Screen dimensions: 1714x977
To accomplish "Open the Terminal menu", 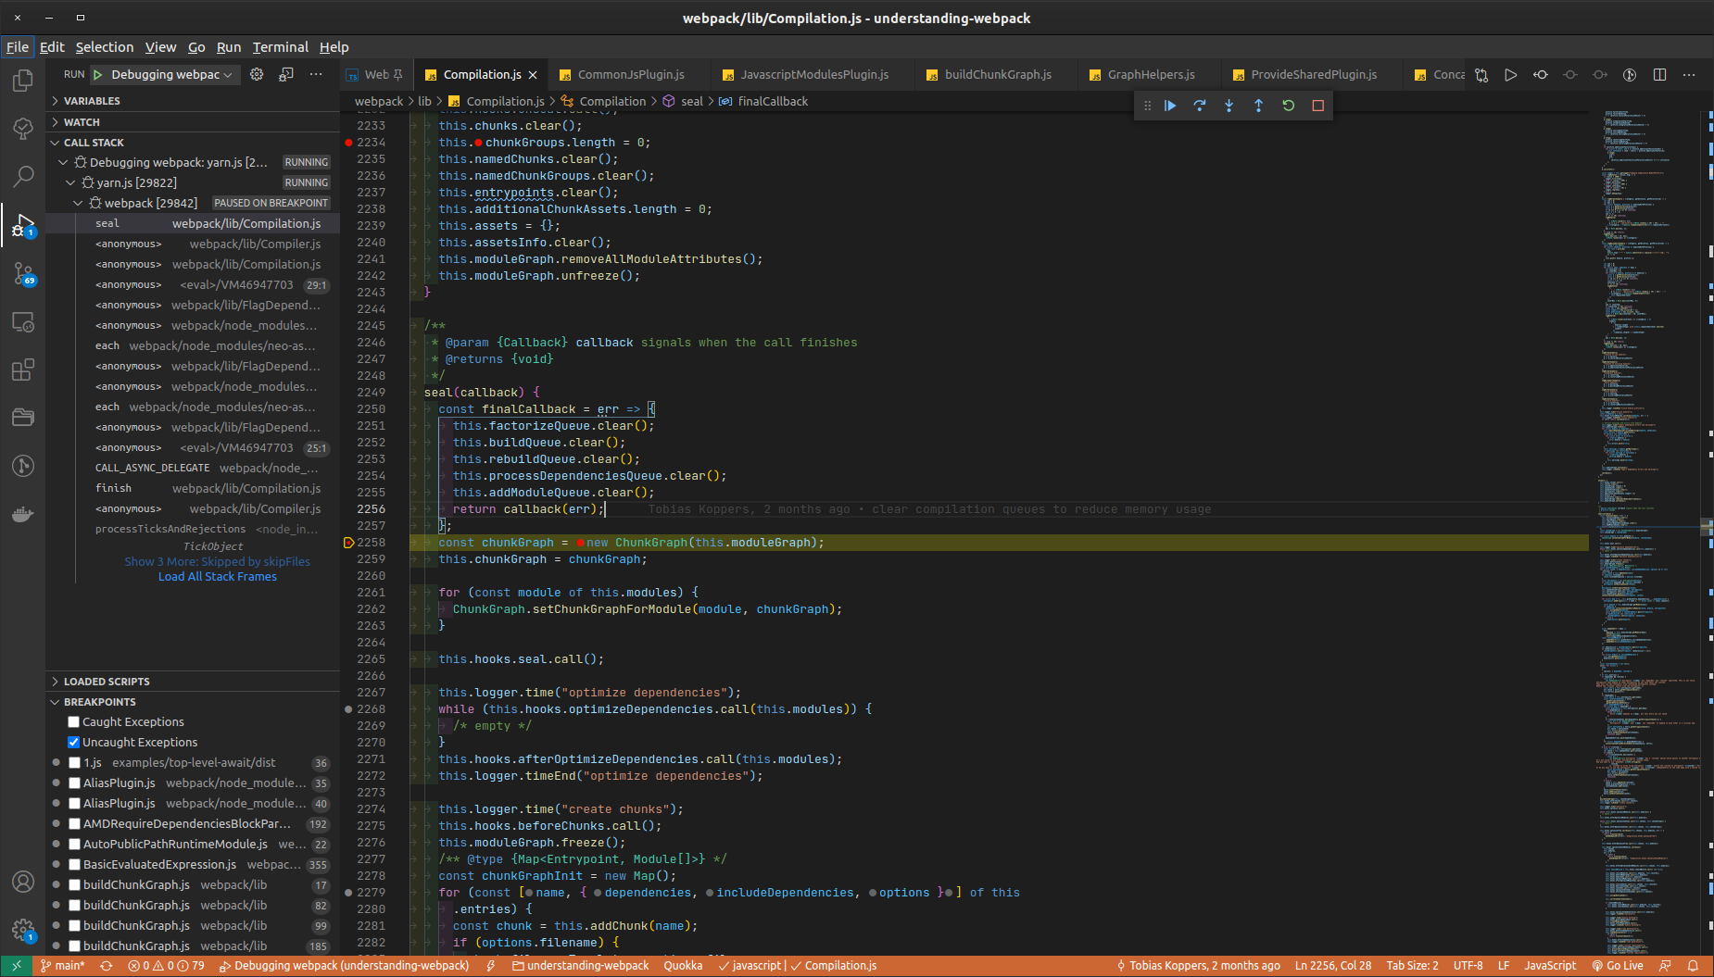I will 280,46.
